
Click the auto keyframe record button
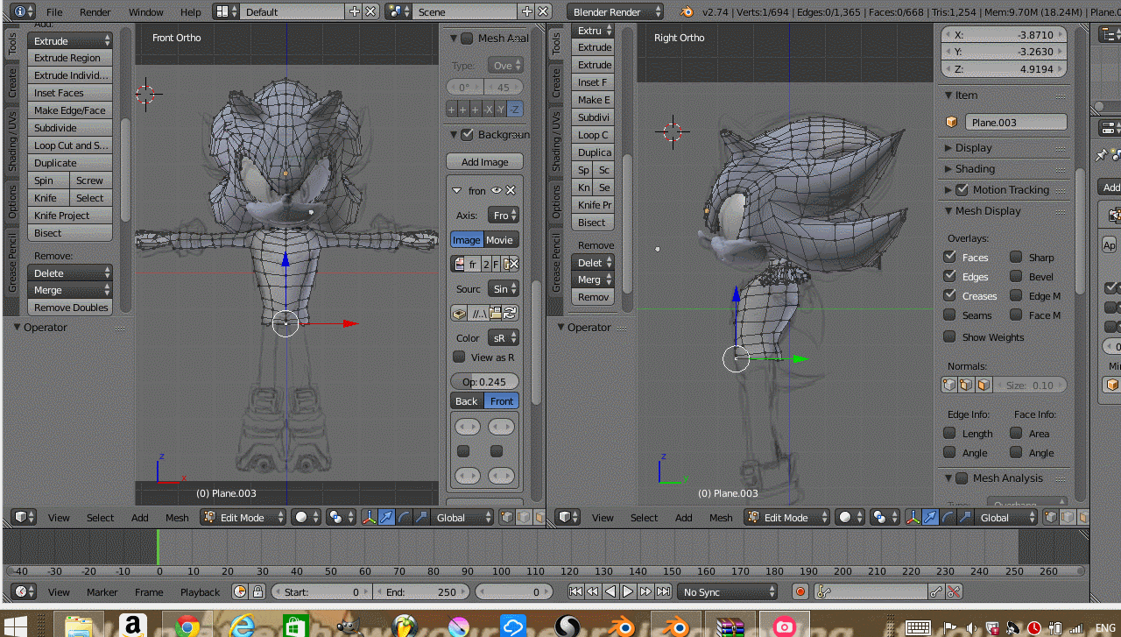point(799,591)
